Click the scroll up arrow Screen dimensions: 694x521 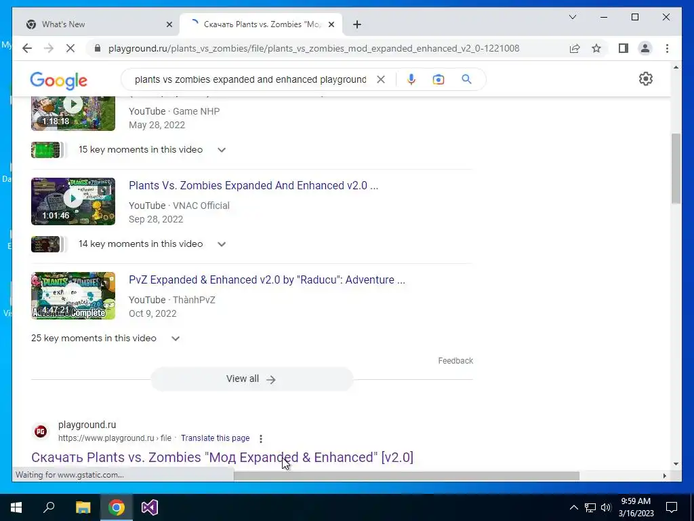click(x=676, y=67)
